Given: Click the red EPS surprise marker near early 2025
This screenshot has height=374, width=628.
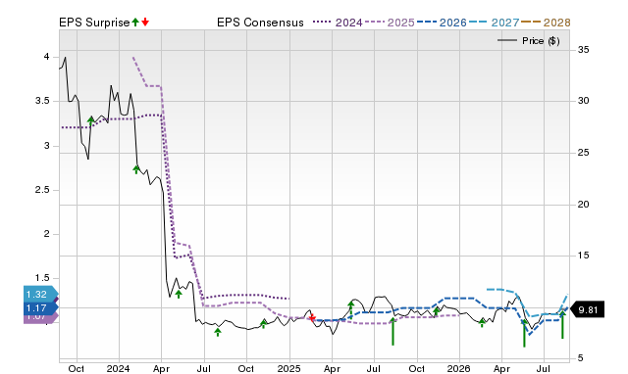Looking at the screenshot, I should pos(312,317).
